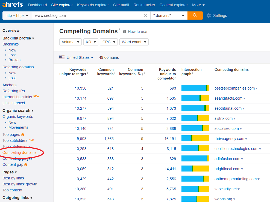
Task: Open the KD filter dropdown
Action: (91, 42)
